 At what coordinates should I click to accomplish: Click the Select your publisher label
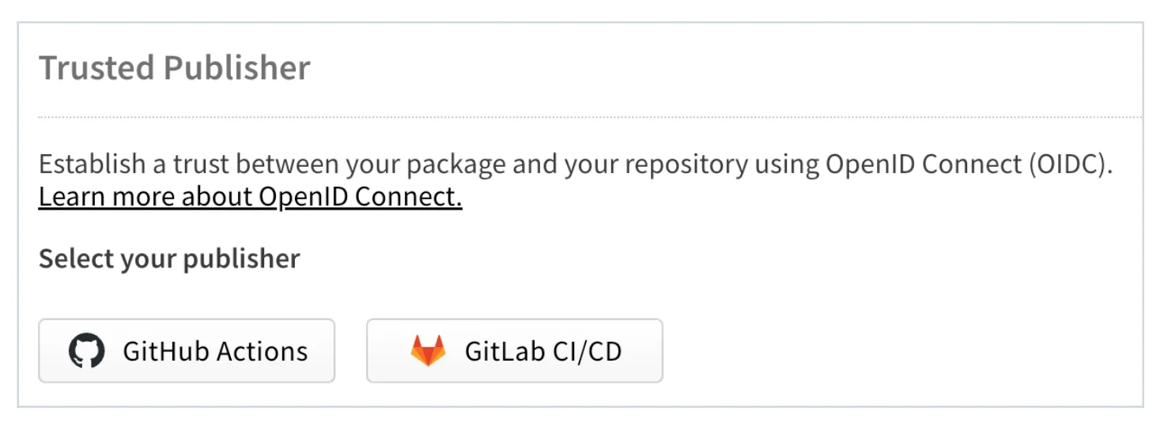click(x=169, y=259)
